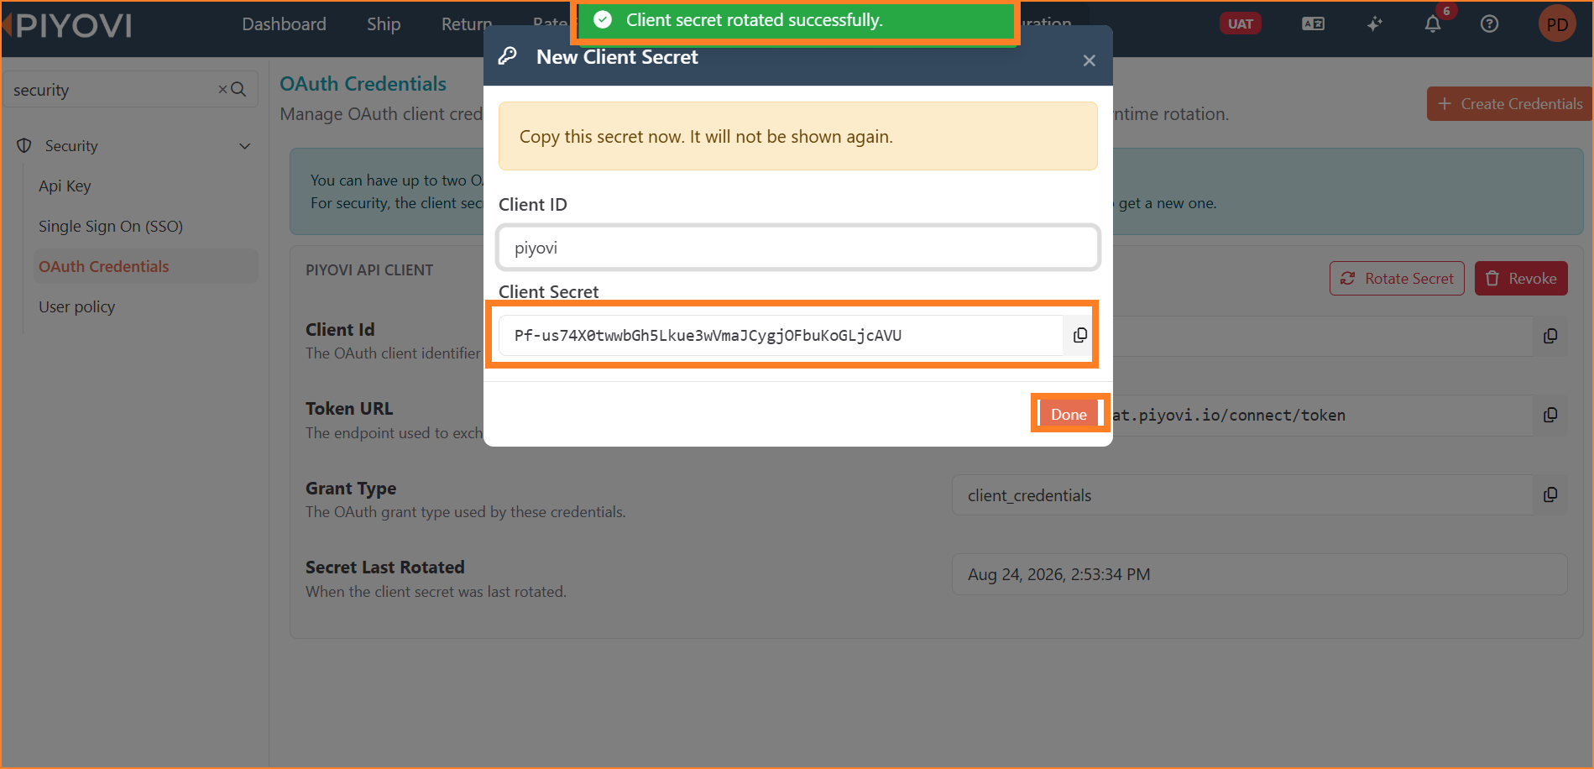
Task: Click the Rotate Secret button
Action: coord(1397,279)
